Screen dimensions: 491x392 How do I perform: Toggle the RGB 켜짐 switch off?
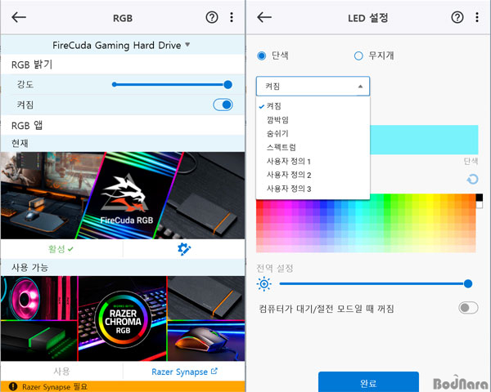pyautogui.click(x=222, y=105)
